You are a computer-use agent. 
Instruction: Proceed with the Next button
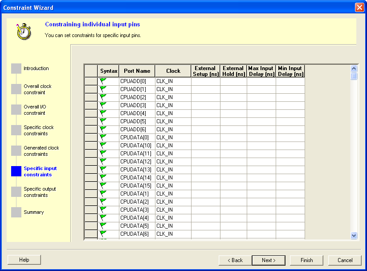click(x=269, y=260)
